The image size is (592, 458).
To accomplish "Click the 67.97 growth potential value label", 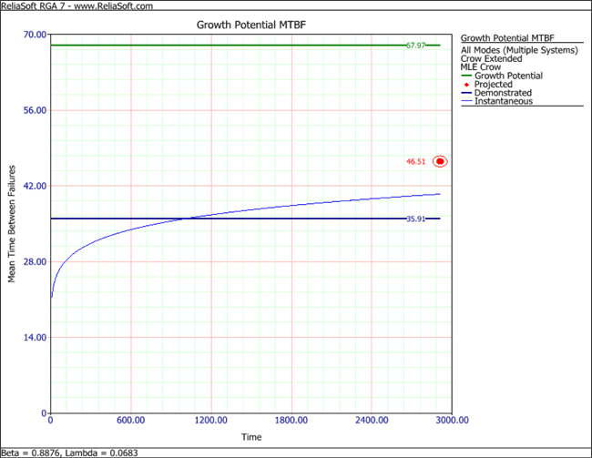I will point(417,46).
